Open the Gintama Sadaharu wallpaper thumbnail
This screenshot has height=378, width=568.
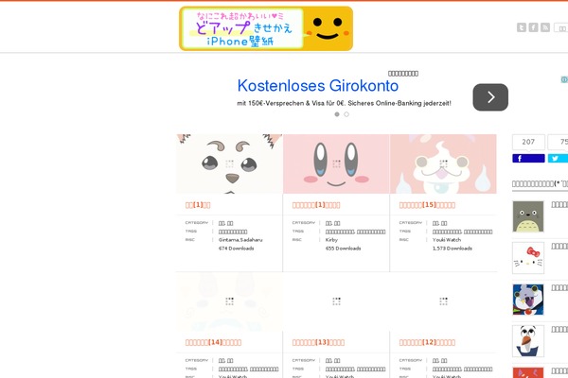point(229,163)
